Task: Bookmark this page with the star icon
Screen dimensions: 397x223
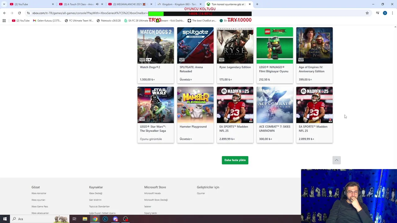Action: click(x=367, y=13)
